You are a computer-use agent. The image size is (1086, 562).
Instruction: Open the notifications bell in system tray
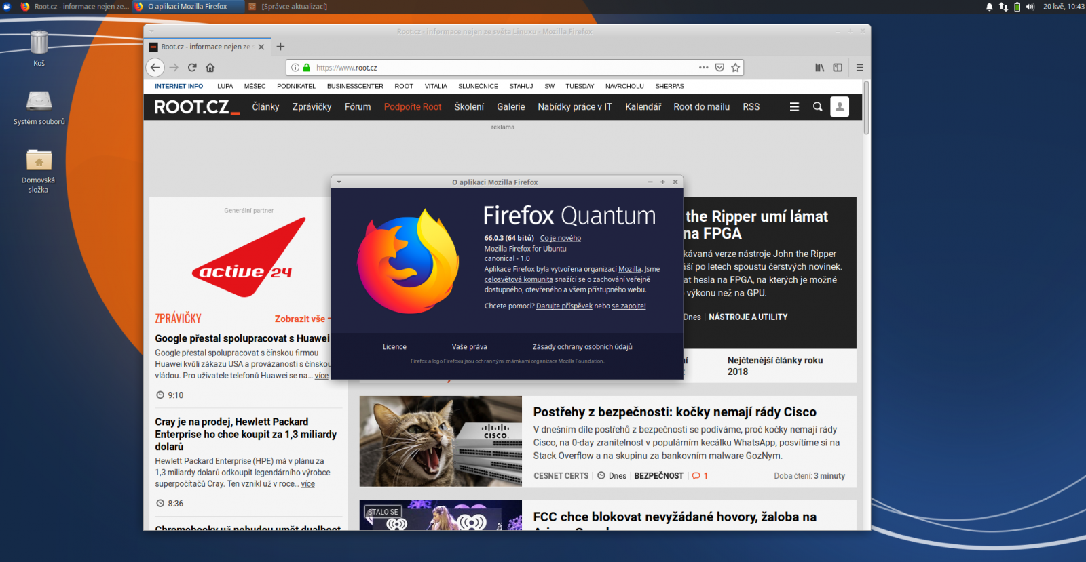(x=989, y=7)
